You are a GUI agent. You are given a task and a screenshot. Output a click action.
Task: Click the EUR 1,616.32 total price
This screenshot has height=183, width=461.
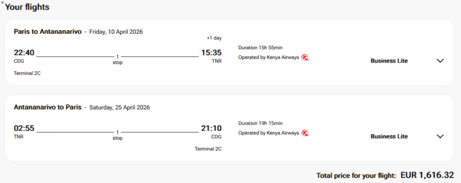pyautogui.click(x=427, y=175)
